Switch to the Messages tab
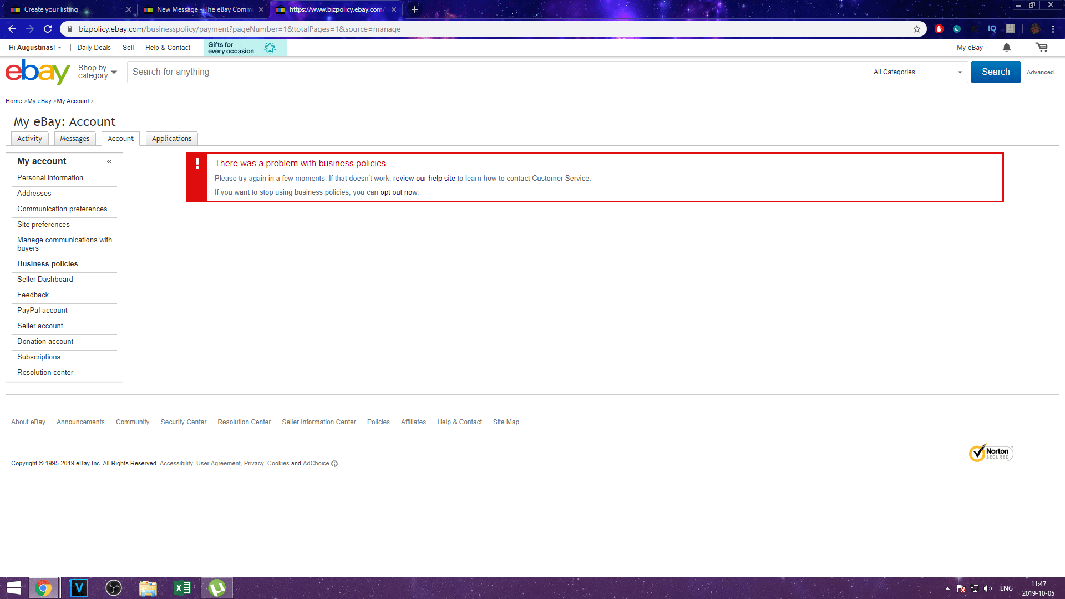 tap(74, 138)
